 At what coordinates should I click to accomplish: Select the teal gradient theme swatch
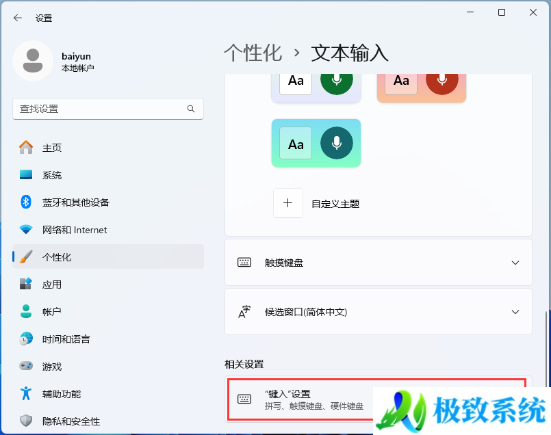[x=316, y=143]
